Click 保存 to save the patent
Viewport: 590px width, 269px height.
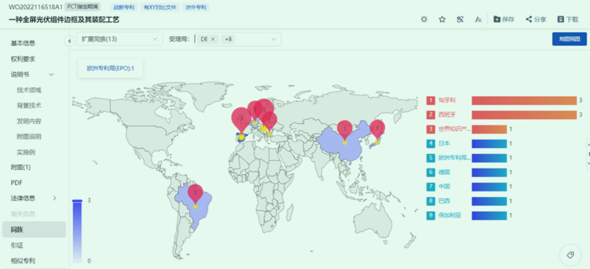pos(504,20)
